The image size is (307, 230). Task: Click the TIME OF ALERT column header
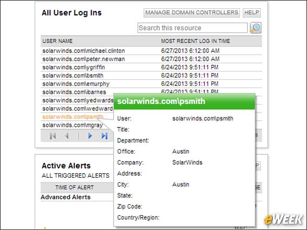point(74,187)
